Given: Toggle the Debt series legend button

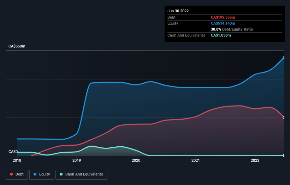Looking at the screenshot, I should (17, 174).
